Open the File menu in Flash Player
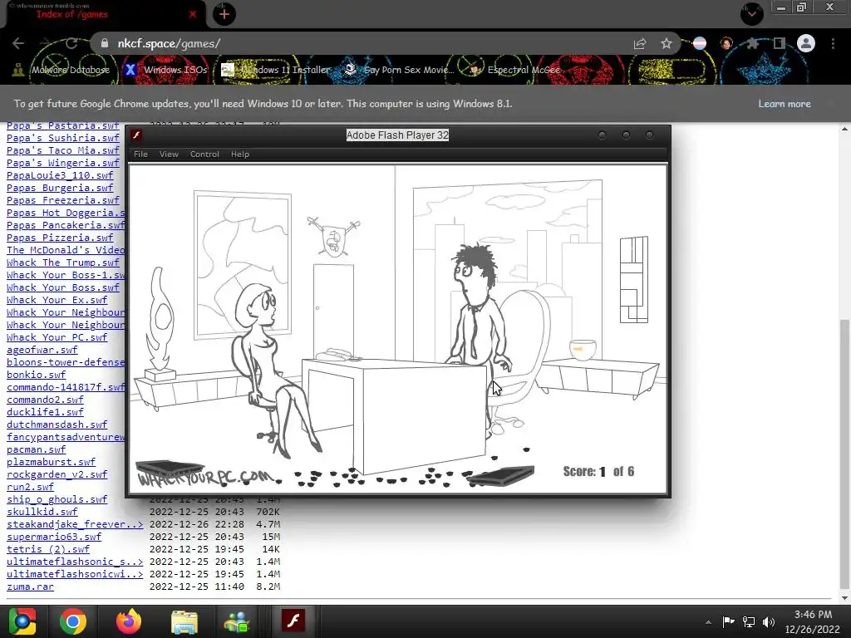 (140, 154)
